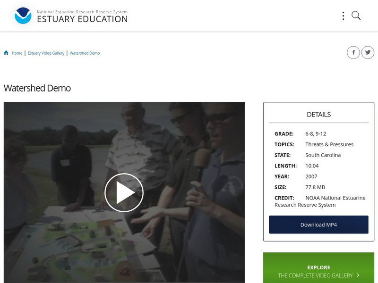Click the Watershed Demo page heading
This screenshot has width=378, height=283.
[37, 88]
